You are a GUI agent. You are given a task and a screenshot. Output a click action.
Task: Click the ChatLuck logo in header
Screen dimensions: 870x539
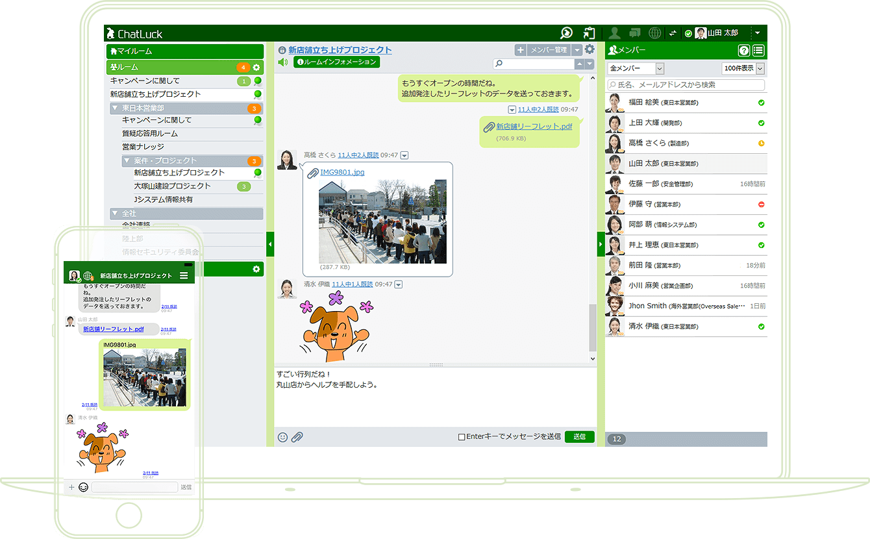click(x=135, y=34)
